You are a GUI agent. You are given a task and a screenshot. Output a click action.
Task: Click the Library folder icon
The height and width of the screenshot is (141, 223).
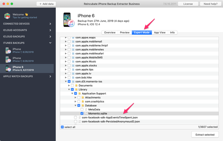pyautogui.click(x=76, y=89)
